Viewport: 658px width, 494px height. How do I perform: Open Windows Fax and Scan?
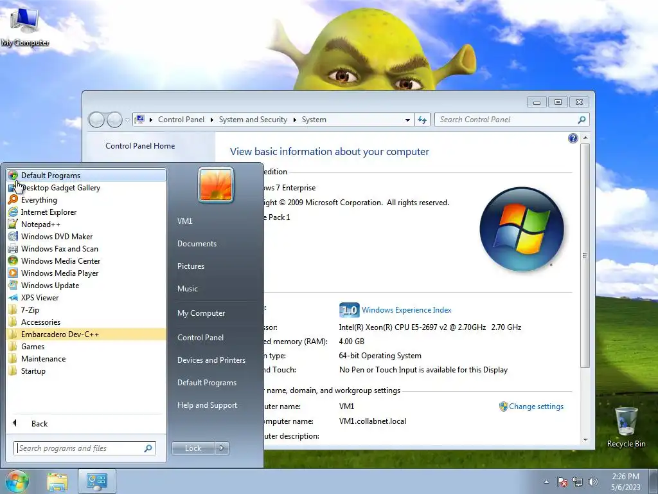86,249
